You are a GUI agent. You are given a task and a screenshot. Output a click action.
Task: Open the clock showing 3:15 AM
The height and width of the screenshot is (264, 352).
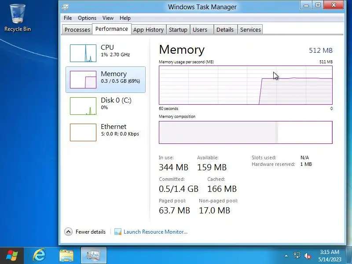[x=330, y=256]
